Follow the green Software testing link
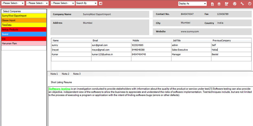 (x=60, y=89)
